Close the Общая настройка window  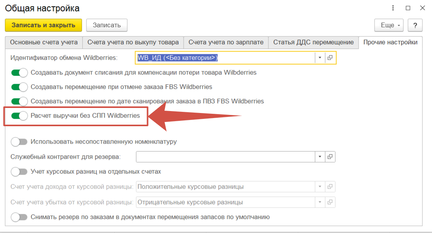click(x=422, y=8)
